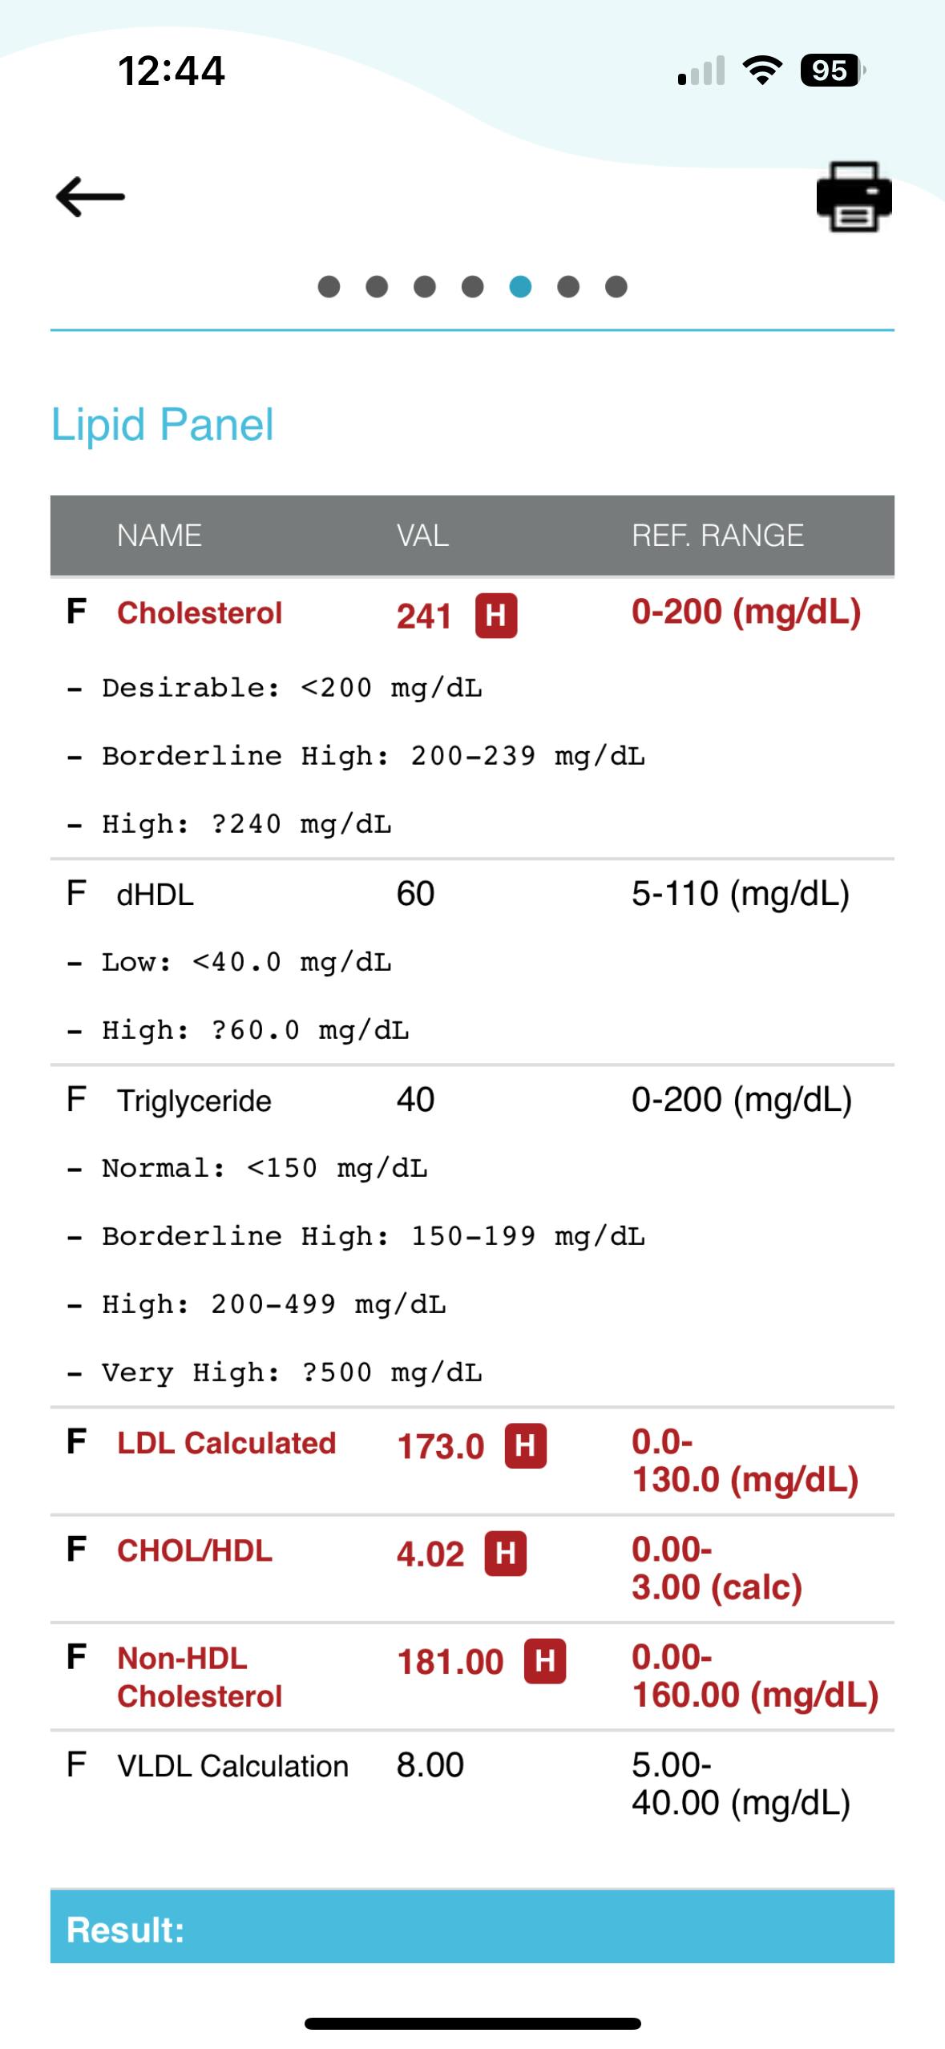Go to the second page dot
Screen dimensions: 945x2049
click(377, 286)
